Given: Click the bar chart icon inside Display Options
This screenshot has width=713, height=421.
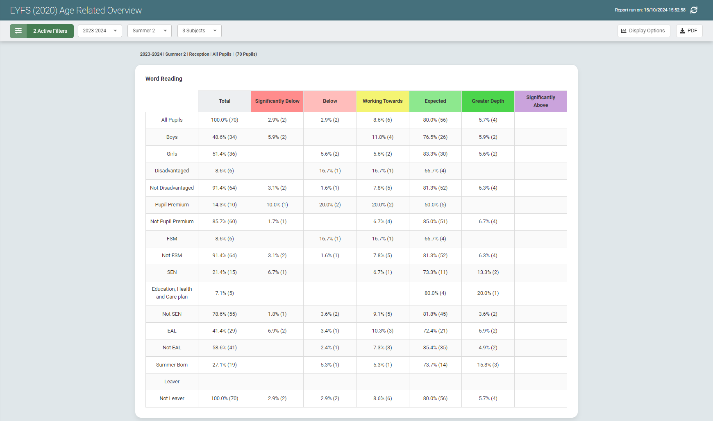Looking at the screenshot, I should [623, 31].
